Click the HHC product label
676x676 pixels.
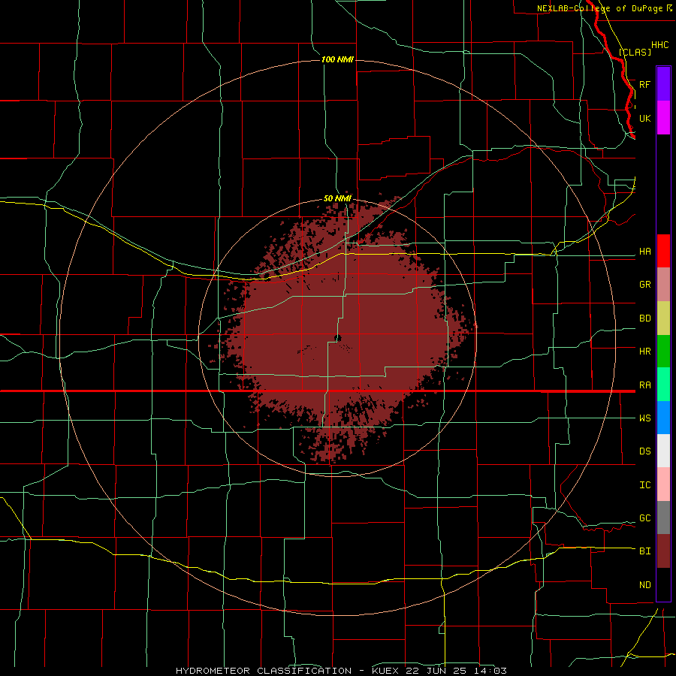(659, 45)
